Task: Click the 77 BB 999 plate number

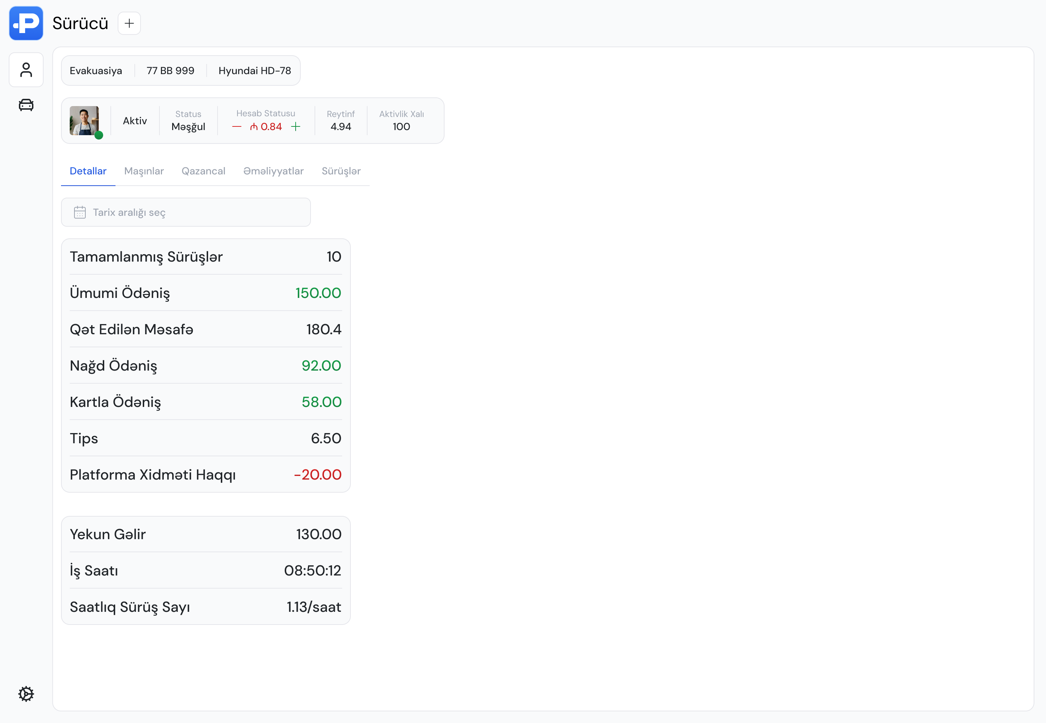Action: [x=170, y=71]
